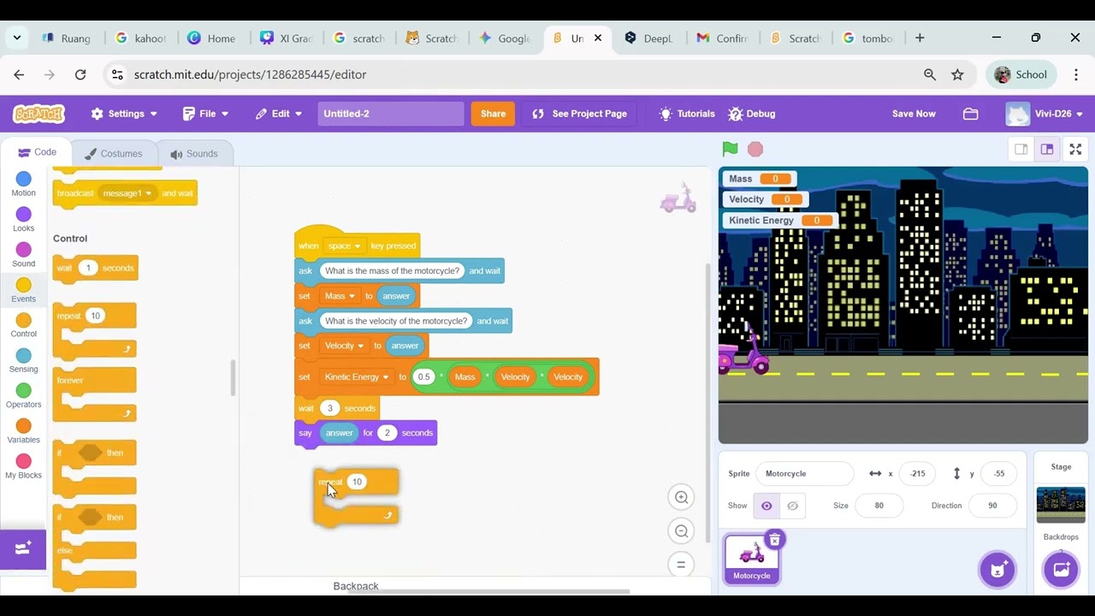Select the Stage backdrop thumbnail
1095x616 pixels.
(1061, 504)
